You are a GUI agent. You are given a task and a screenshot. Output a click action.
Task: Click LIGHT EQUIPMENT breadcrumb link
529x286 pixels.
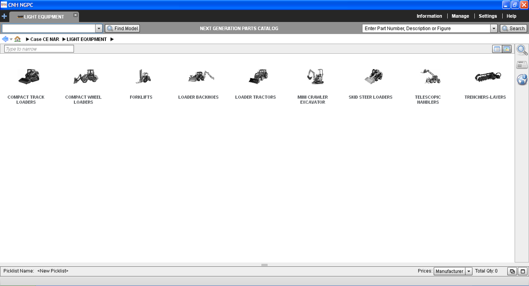(87, 39)
